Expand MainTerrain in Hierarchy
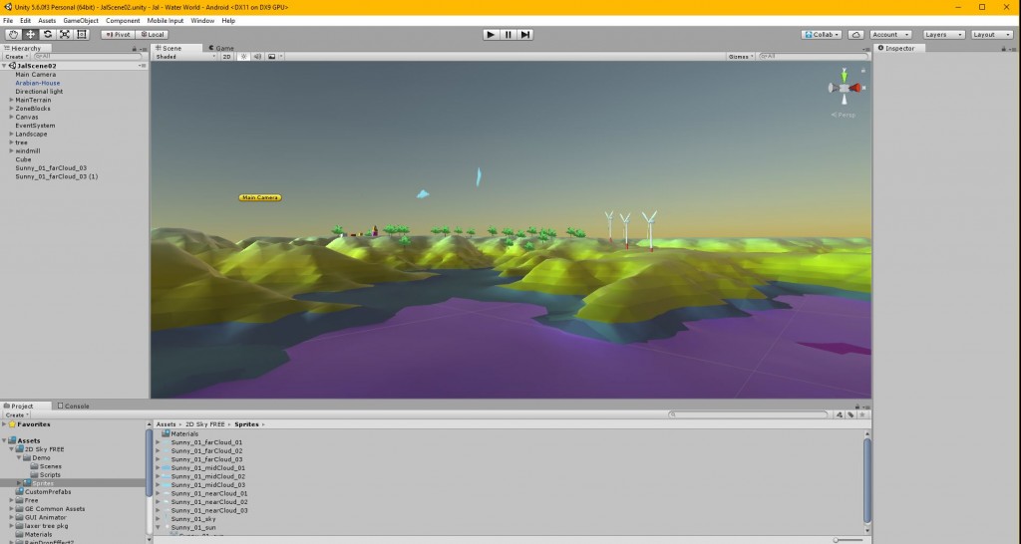 (x=11, y=100)
